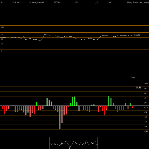This screenshot has height=149, width=149.
Task: Click the 'SI(TM)' header text
Action: [57, 2]
